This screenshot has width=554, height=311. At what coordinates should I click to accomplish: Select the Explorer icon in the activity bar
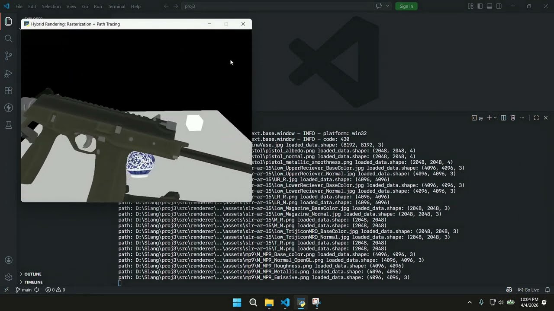9,21
